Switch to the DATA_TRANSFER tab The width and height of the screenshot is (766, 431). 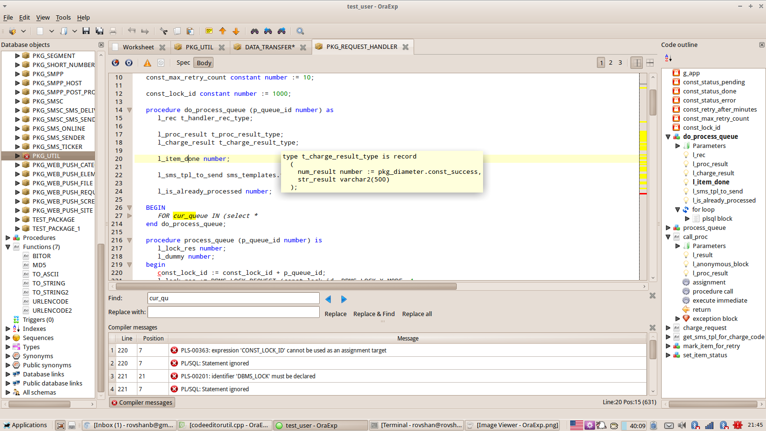point(270,47)
